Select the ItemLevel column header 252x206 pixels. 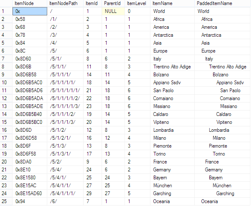(137, 3)
